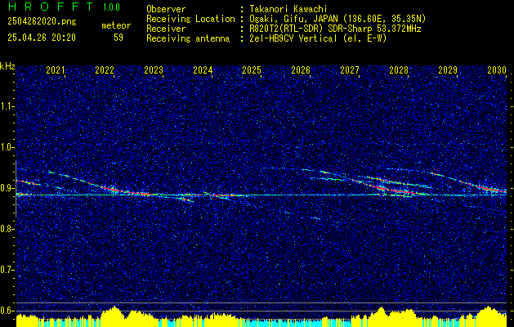Click the 2024 time marker
The height and width of the screenshot is (327, 514).
[x=203, y=70]
